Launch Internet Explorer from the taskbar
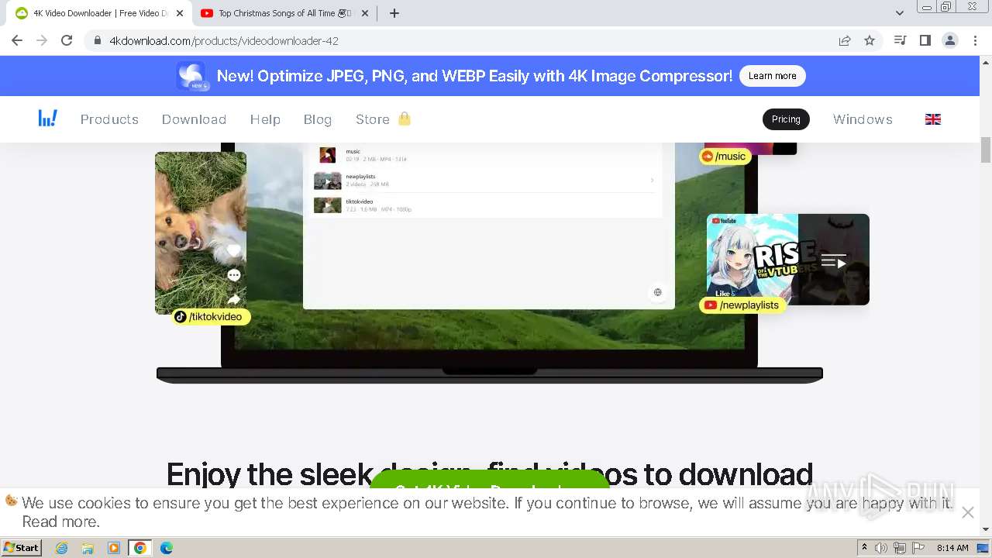Screen dimensions: 992x558 [x=61, y=548]
